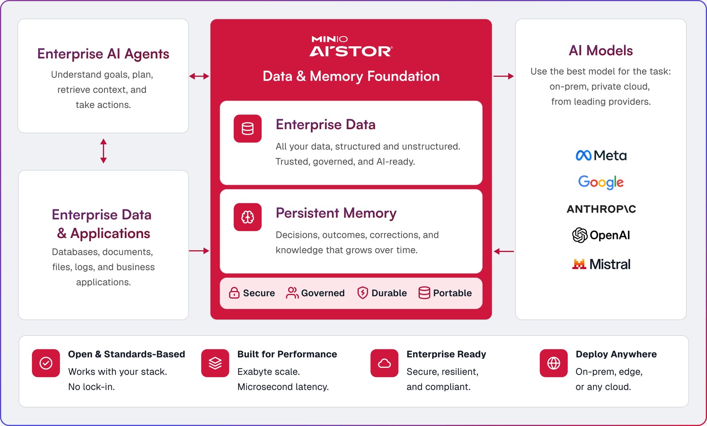Click the "Deploy Anywhere" title
This screenshot has width=707, height=426.
[x=616, y=354]
